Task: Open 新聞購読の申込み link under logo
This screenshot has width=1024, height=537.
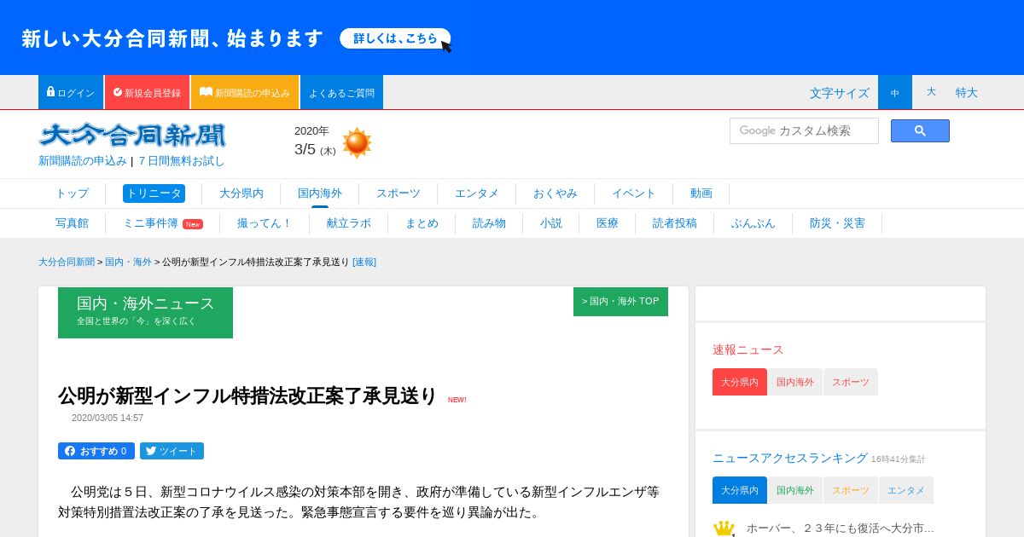Action: 83,160
